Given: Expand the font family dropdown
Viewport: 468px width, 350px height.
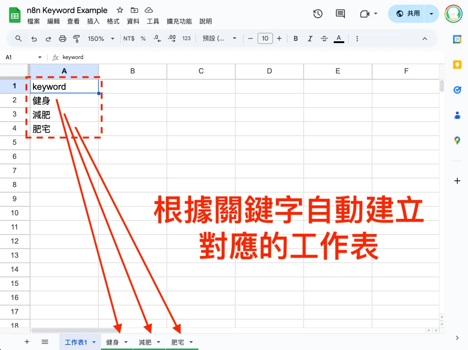Looking at the screenshot, I should tap(219, 38).
